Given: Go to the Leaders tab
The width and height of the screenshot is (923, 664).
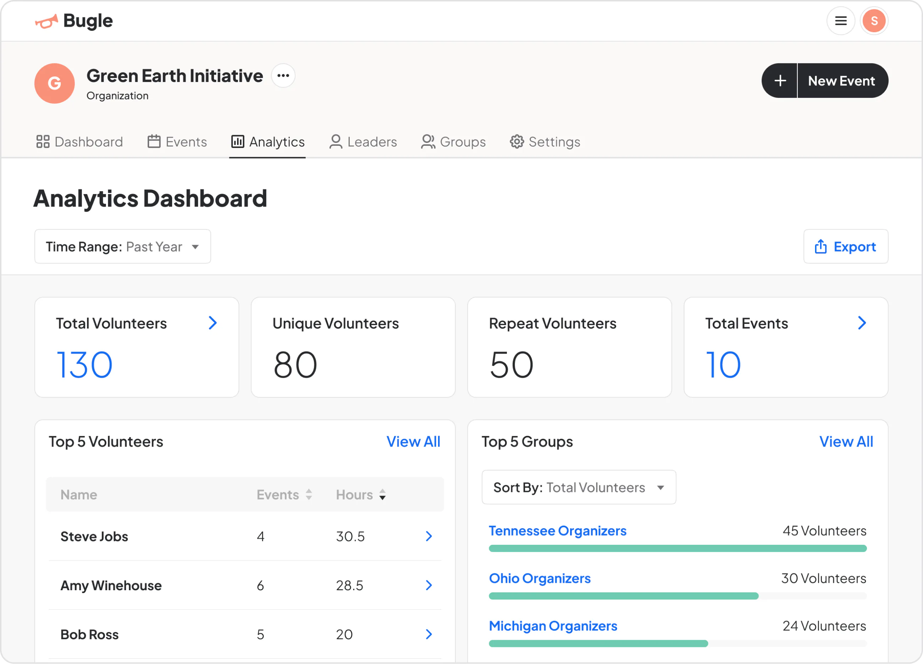Looking at the screenshot, I should coord(363,142).
